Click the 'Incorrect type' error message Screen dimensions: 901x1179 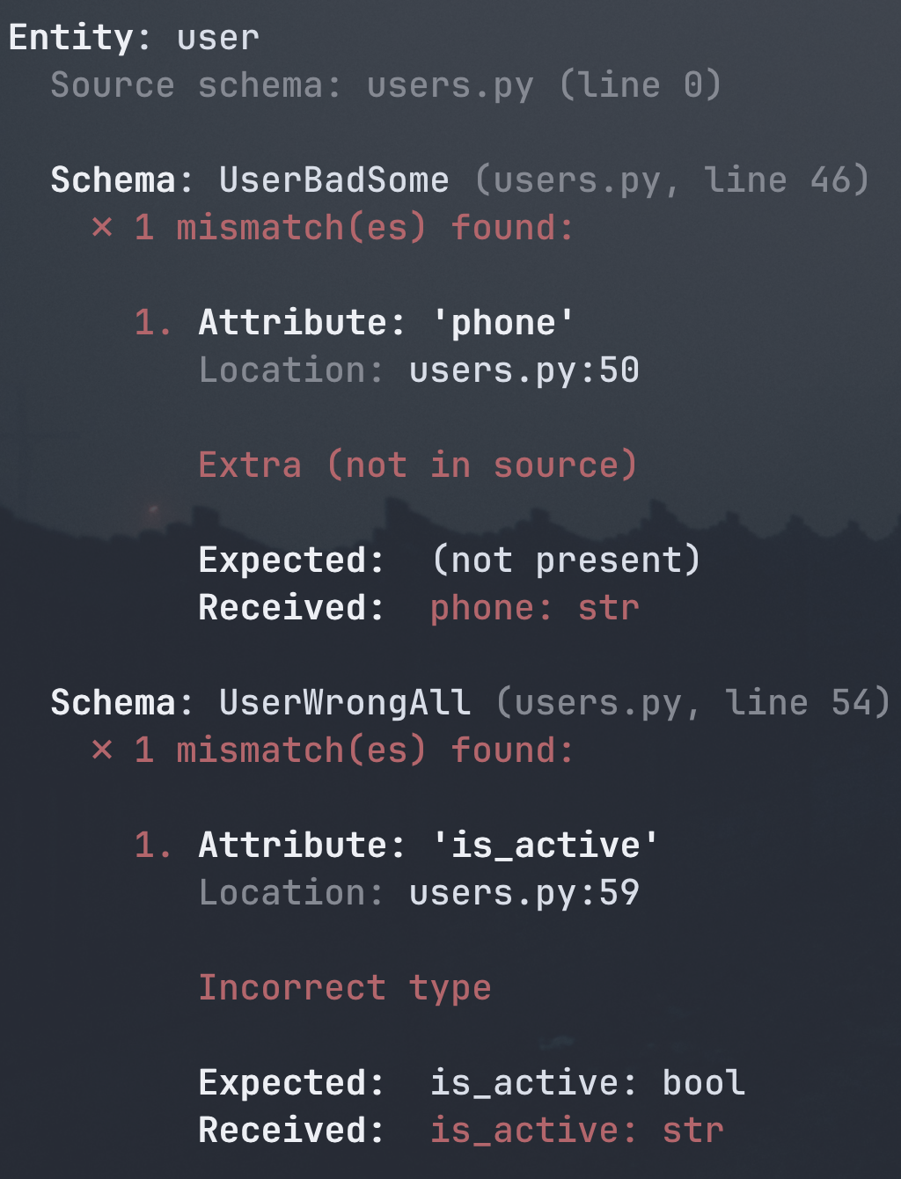pyautogui.click(x=344, y=988)
